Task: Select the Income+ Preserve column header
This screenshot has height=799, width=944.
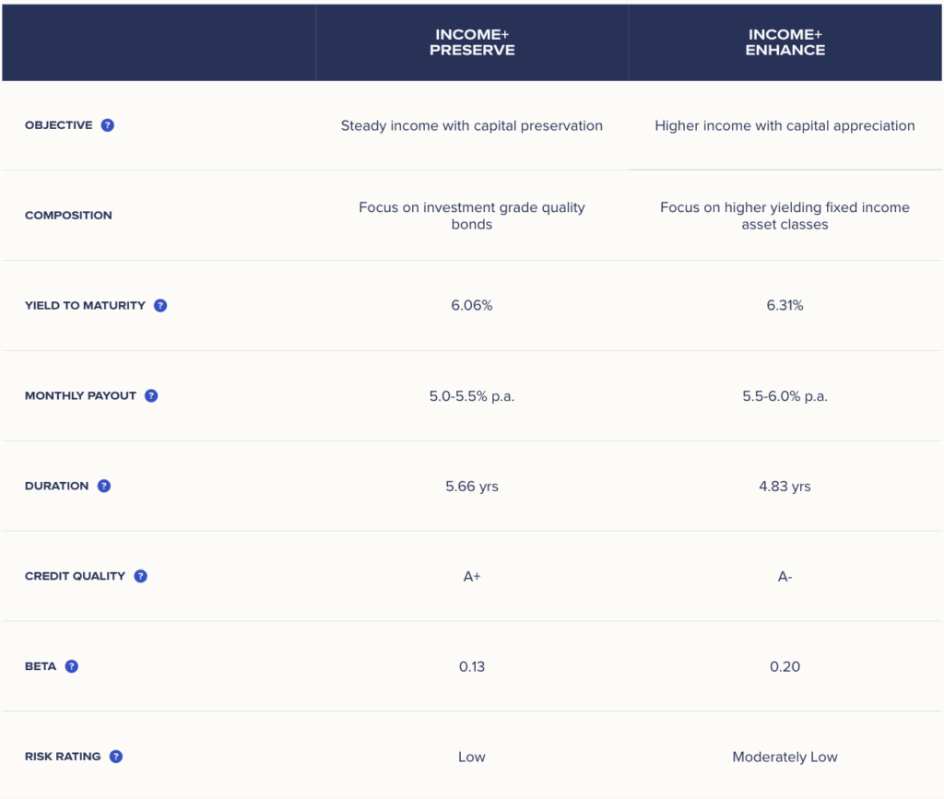Action: coord(472,42)
